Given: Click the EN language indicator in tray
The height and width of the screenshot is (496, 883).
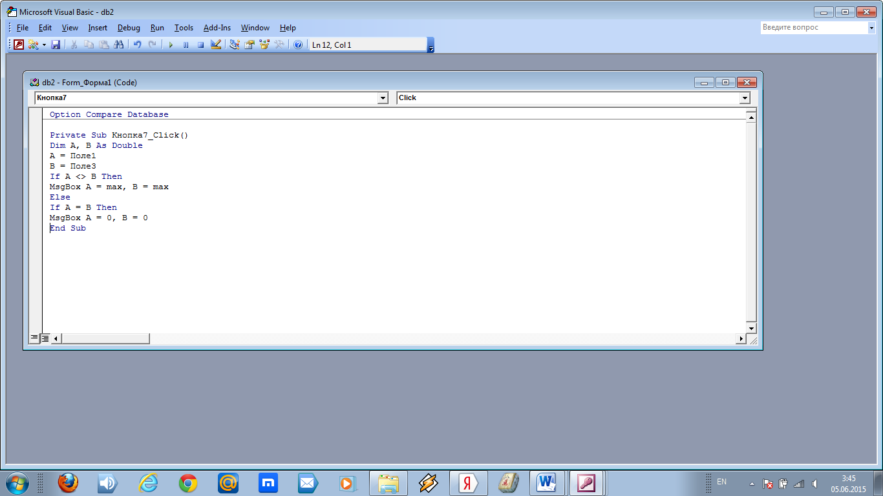Looking at the screenshot, I should click(x=721, y=482).
